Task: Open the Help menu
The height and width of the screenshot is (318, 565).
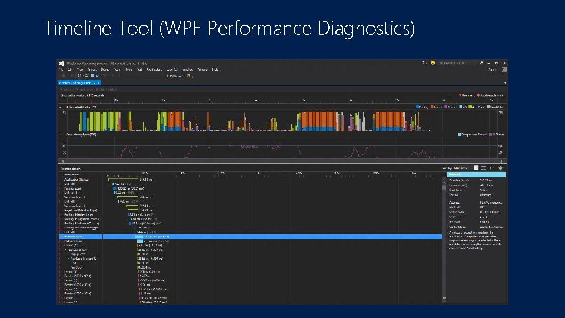Action: 215,69
